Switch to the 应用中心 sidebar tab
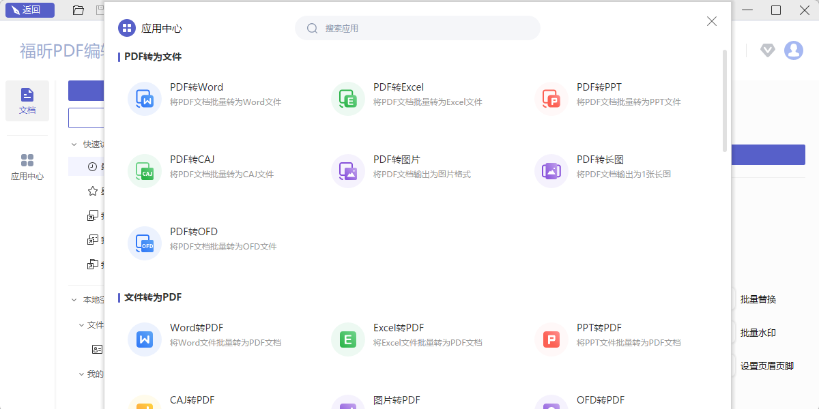 [27, 166]
